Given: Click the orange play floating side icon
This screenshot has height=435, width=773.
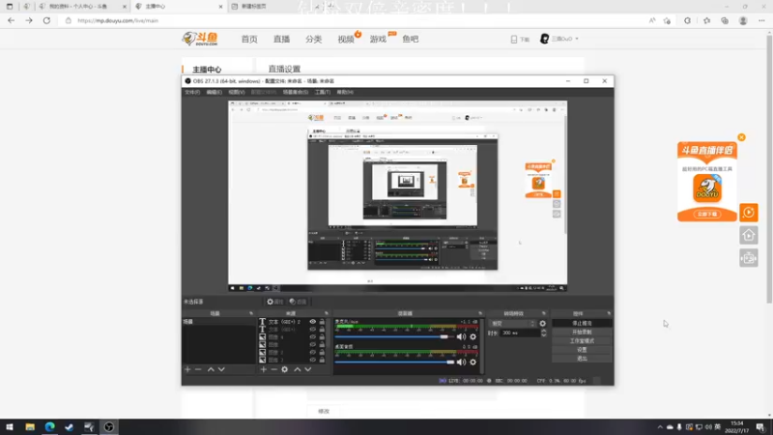Looking at the screenshot, I should [748, 213].
